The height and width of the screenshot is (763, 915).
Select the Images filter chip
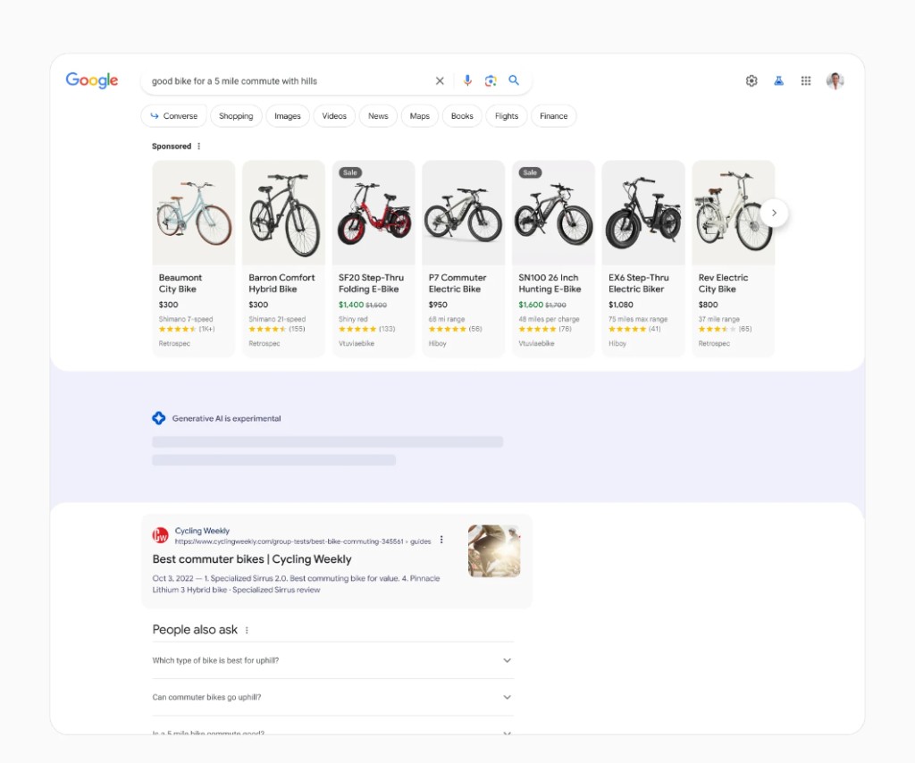(x=287, y=116)
